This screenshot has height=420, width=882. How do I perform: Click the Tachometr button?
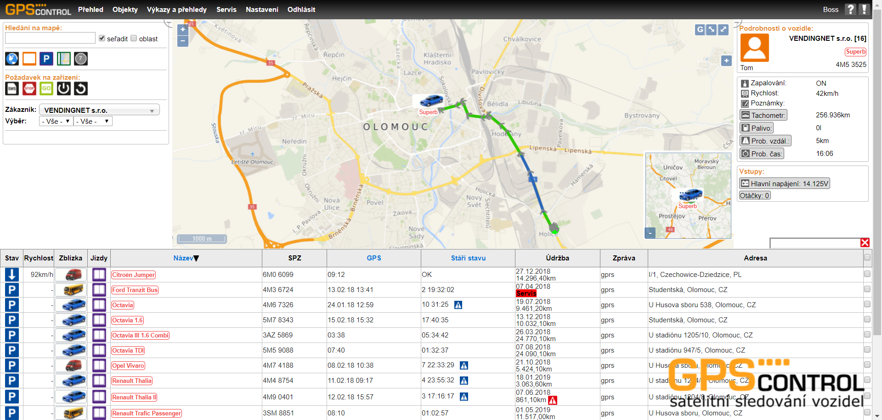point(763,115)
